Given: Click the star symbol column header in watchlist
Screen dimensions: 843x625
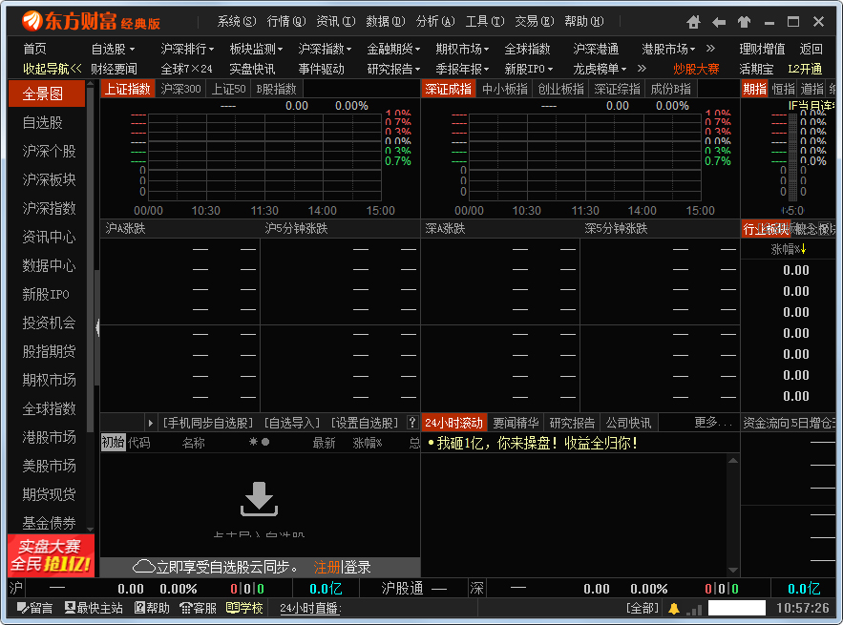Looking at the screenshot, I should tap(253, 442).
